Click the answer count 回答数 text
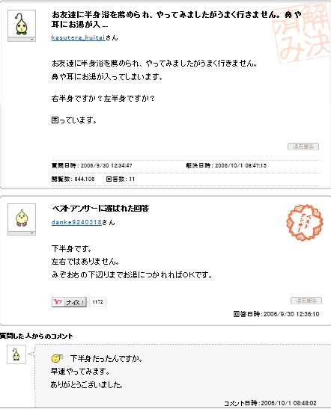The image size is (331, 409). click(121, 179)
